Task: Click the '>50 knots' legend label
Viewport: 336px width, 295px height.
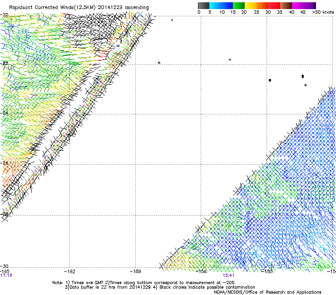Action: coord(323,12)
